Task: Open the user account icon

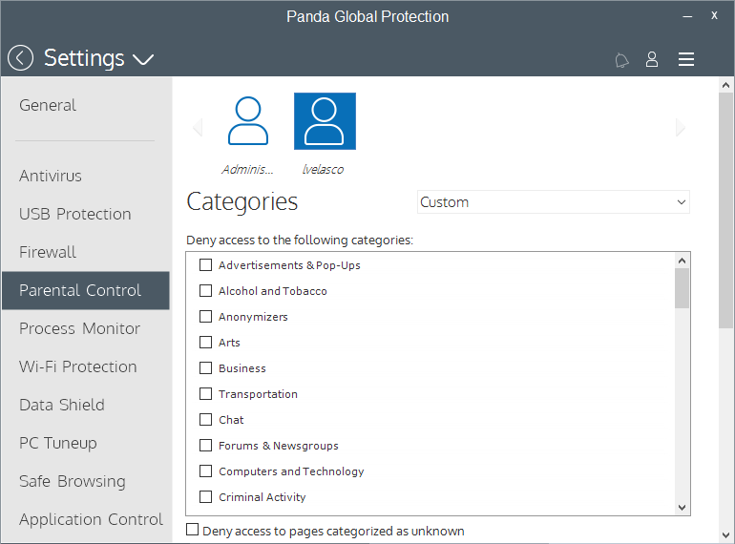Action: pos(652,59)
